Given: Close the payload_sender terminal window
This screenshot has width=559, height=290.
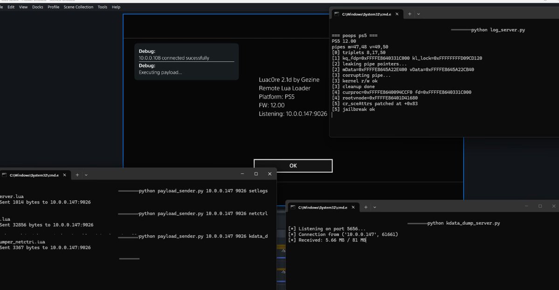Looking at the screenshot, I should point(269,174).
